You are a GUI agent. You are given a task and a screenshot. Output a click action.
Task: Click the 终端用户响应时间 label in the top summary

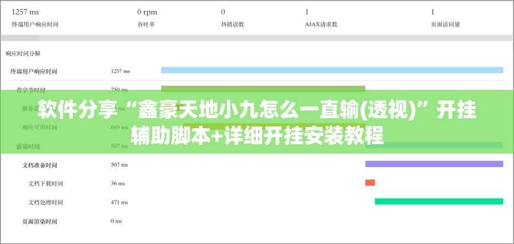(35, 25)
